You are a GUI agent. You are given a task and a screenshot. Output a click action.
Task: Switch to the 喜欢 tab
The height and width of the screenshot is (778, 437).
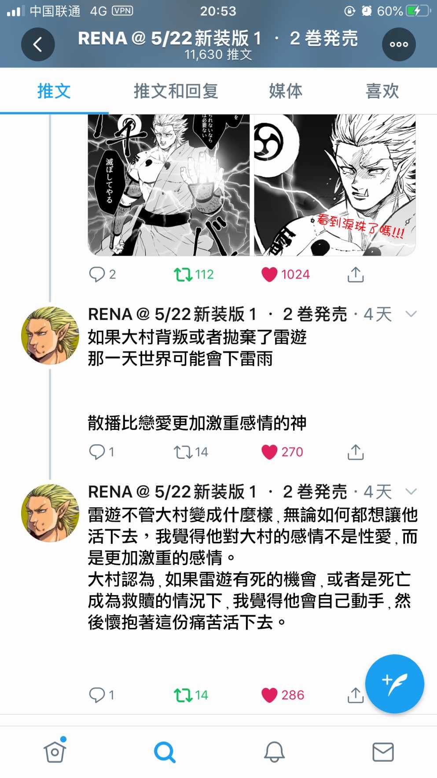point(382,91)
